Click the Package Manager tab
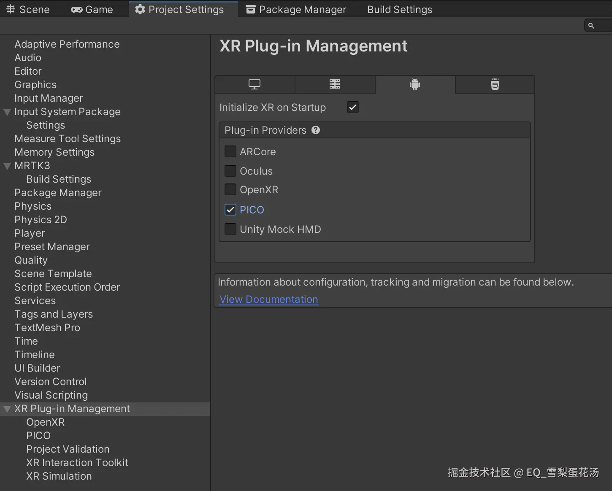 296,9
